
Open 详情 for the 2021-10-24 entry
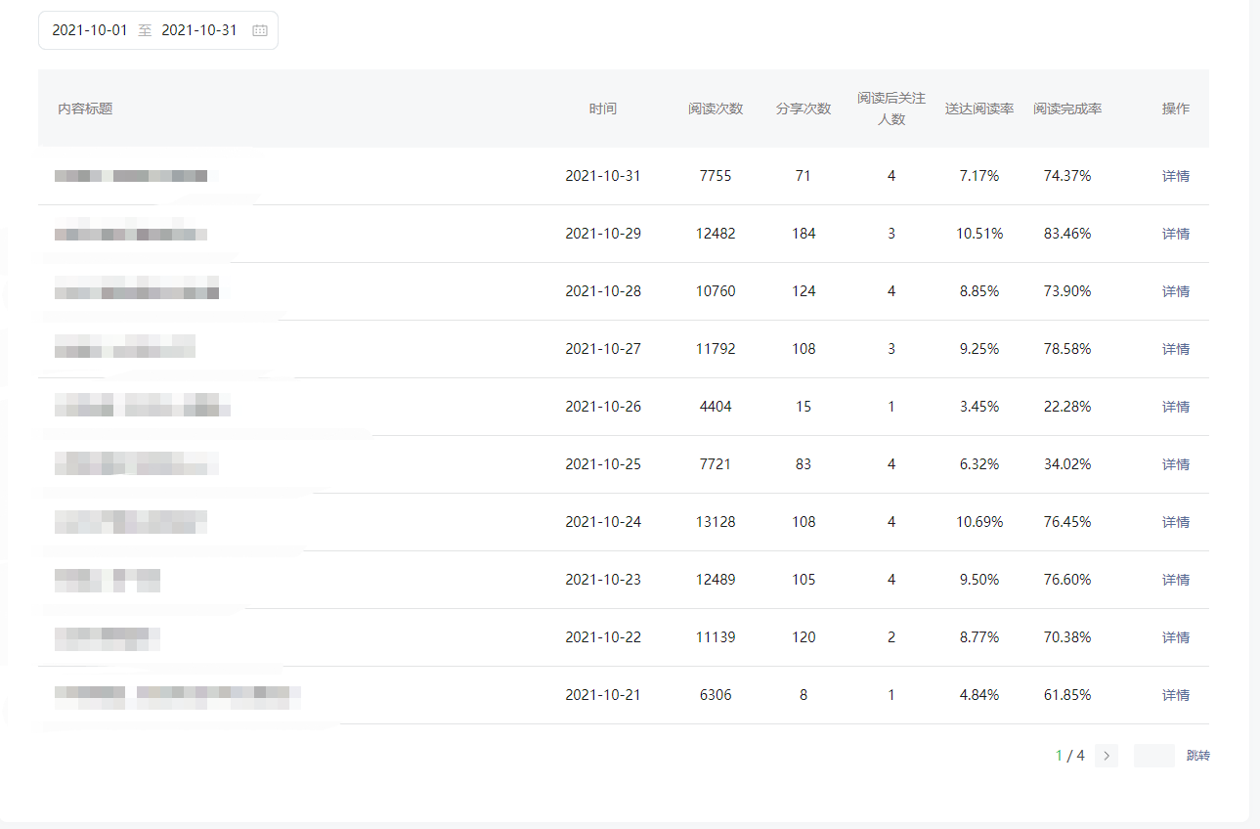(1175, 522)
